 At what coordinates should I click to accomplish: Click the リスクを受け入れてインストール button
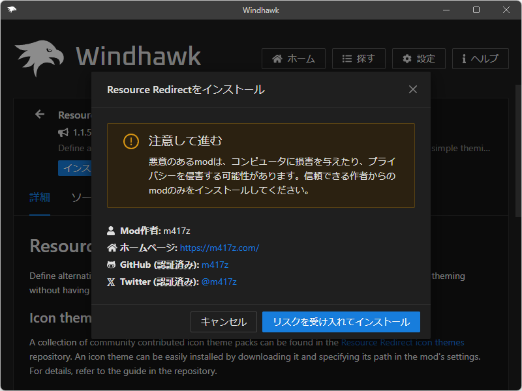tap(341, 321)
